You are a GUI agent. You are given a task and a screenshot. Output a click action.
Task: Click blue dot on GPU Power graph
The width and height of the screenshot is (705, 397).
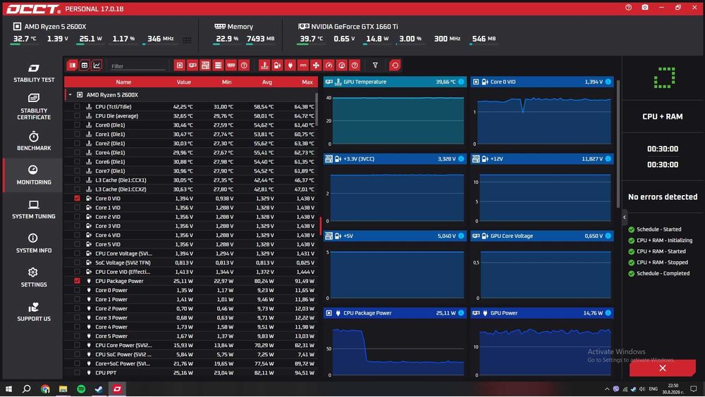coord(608,313)
